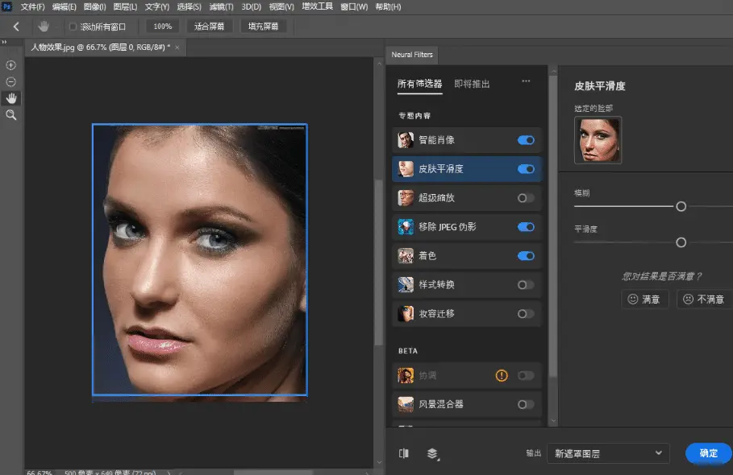Click the 100% zoom button

tap(162, 27)
